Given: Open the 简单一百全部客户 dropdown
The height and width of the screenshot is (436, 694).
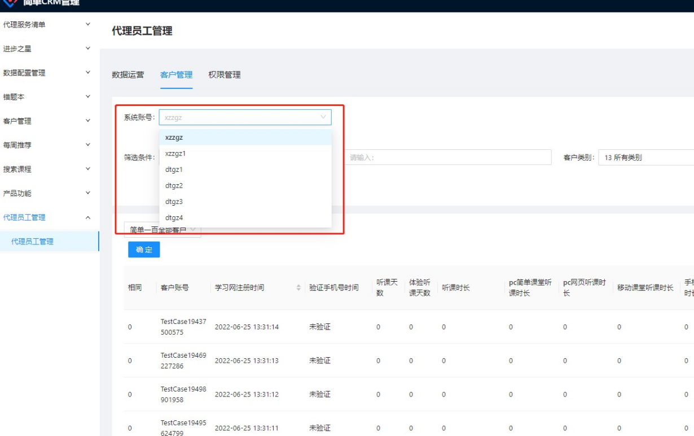Looking at the screenshot, I should [162, 230].
